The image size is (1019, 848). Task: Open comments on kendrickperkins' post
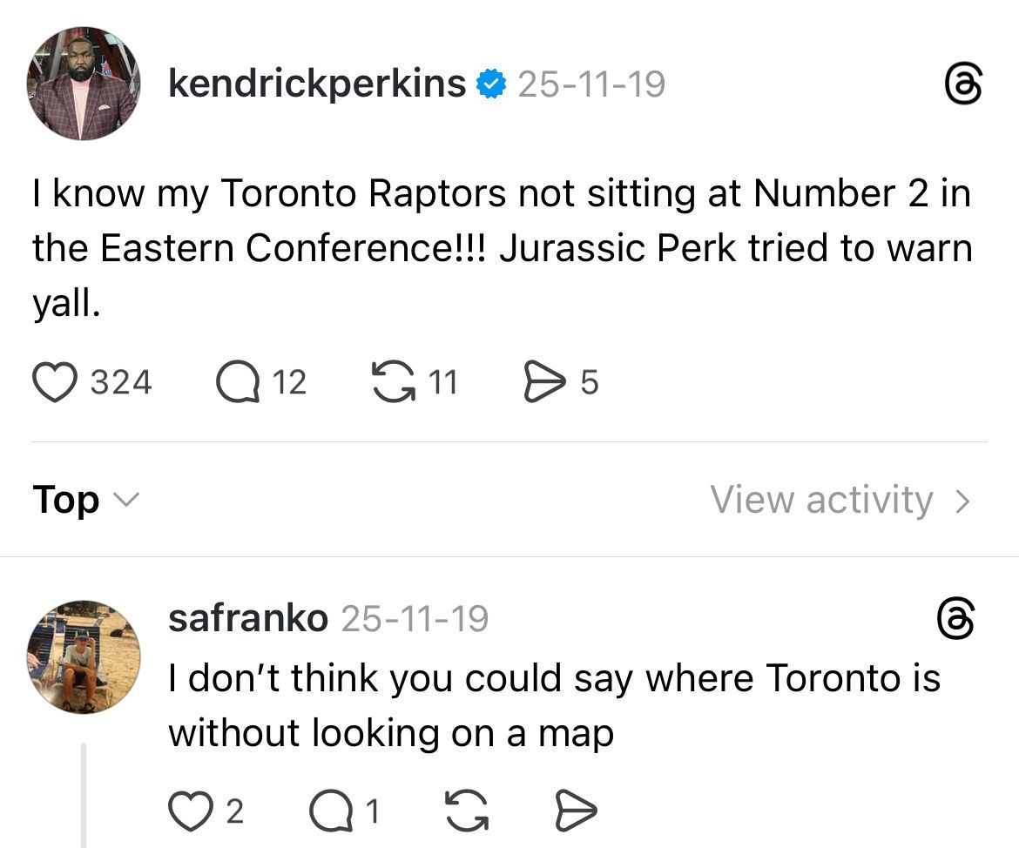tap(238, 383)
